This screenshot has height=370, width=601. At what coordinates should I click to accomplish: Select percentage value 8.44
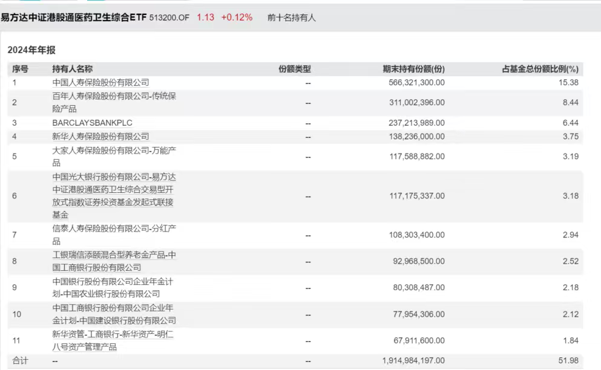[x=571, y=102]
